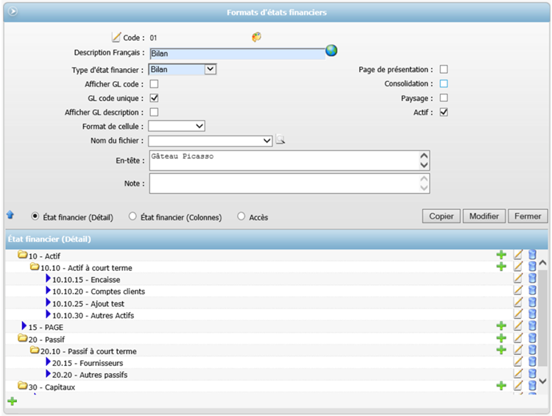Click the delete trash icon for 10.10.20 - Comptes clients
Image resolution: width=552 pixels, height=416 pixels.
tap(532, 291)
